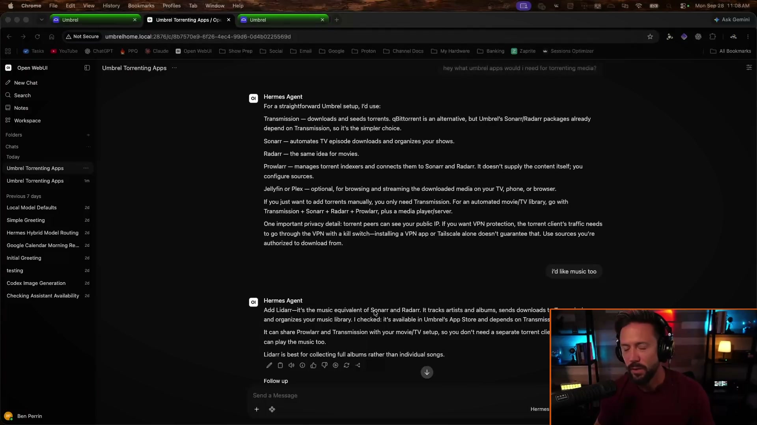
Task: Add a new folder in sidebar
Action: 88,135
